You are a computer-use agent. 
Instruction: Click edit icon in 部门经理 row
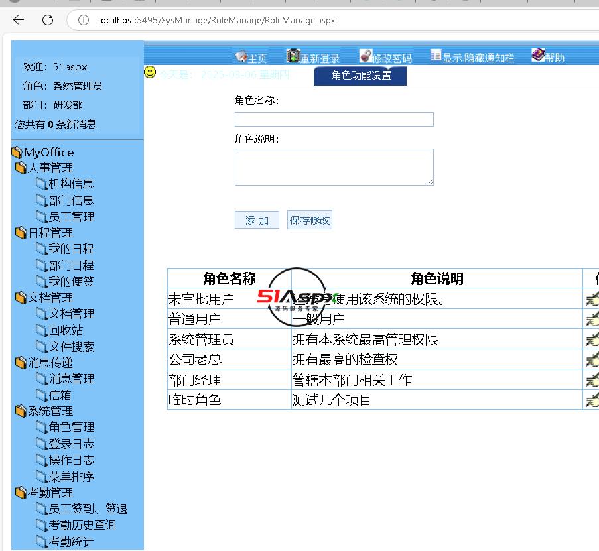(x=592, y=379)
